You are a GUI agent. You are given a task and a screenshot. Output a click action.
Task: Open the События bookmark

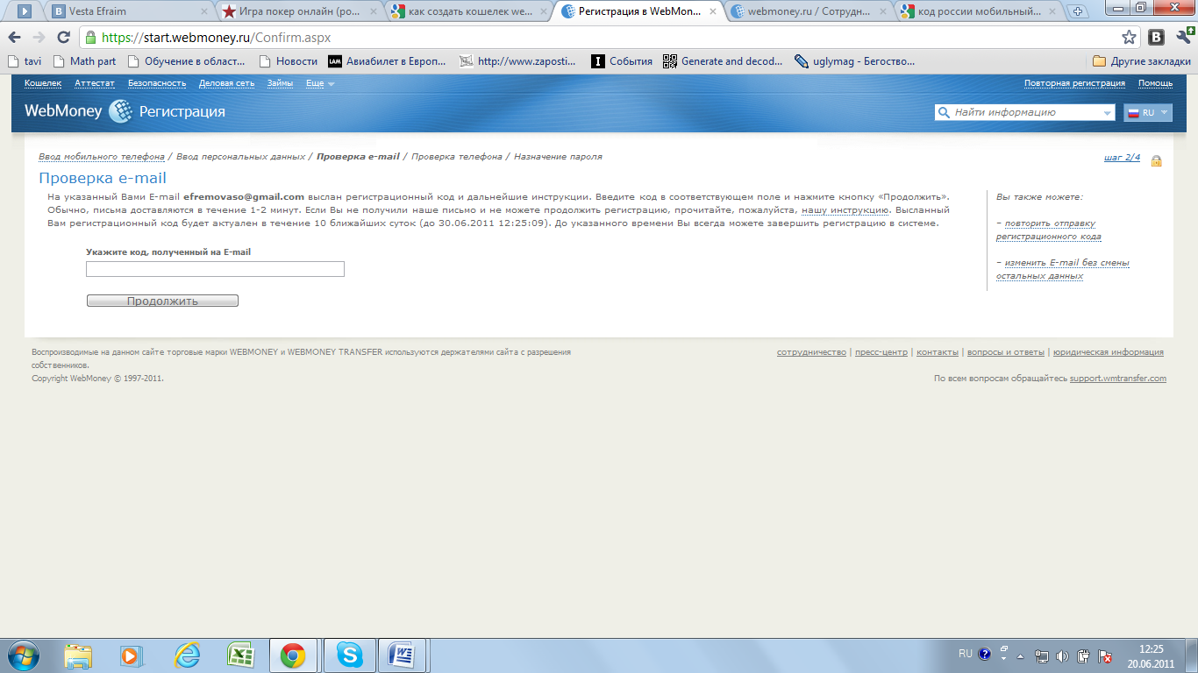click(x=622, y=61)
